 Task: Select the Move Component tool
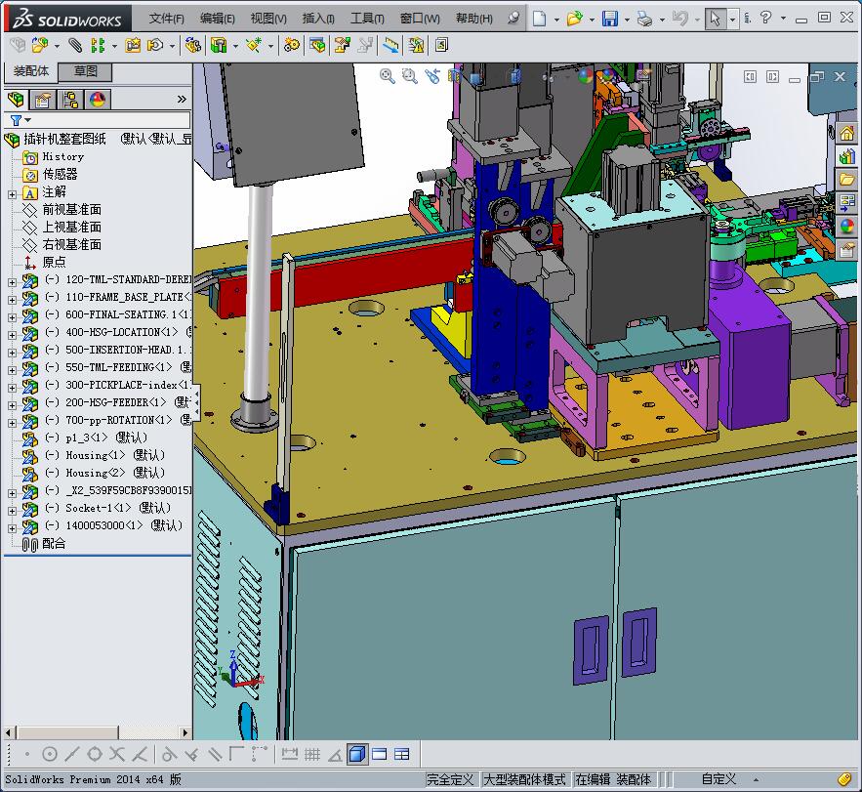pos(156,45)
